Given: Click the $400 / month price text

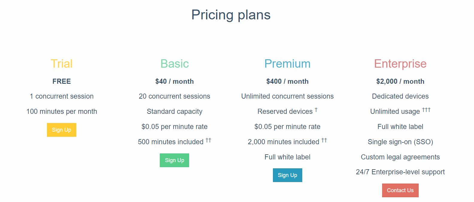Looking at the screenshot, I should point(288,81).
